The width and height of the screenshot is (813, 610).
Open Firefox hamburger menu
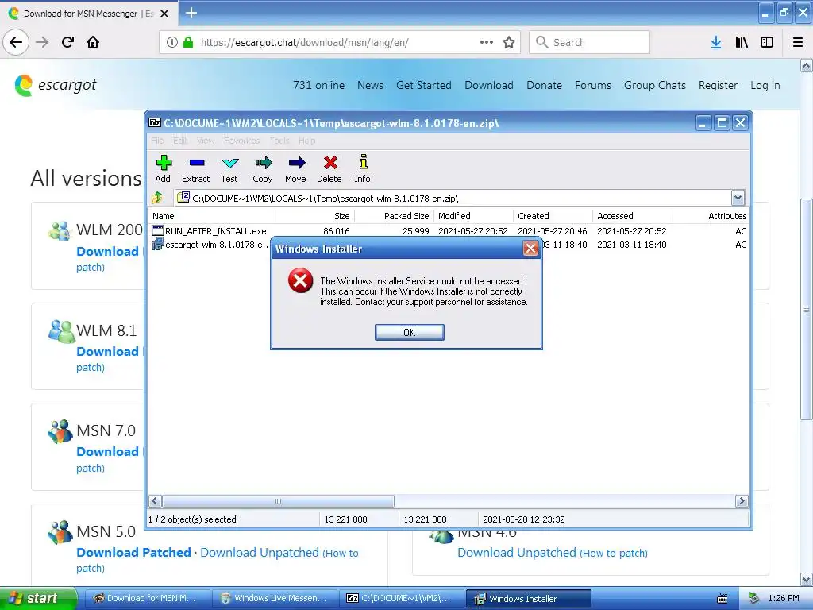pos(798,42)
